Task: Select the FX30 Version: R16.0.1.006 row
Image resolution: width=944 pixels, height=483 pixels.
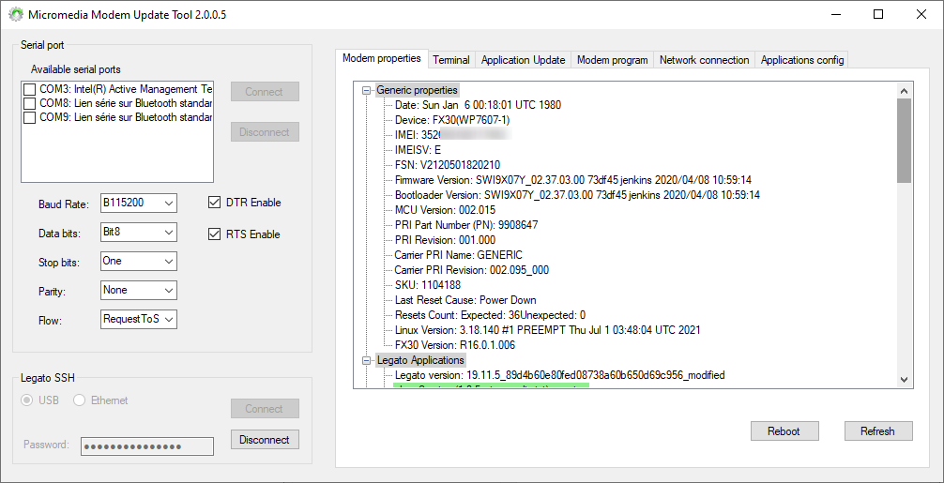Action: click(455, 346)
